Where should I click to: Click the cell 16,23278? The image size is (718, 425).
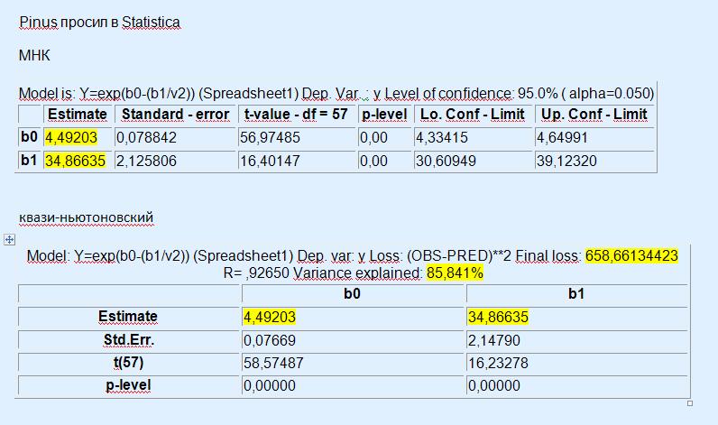(x=498, y=363)
